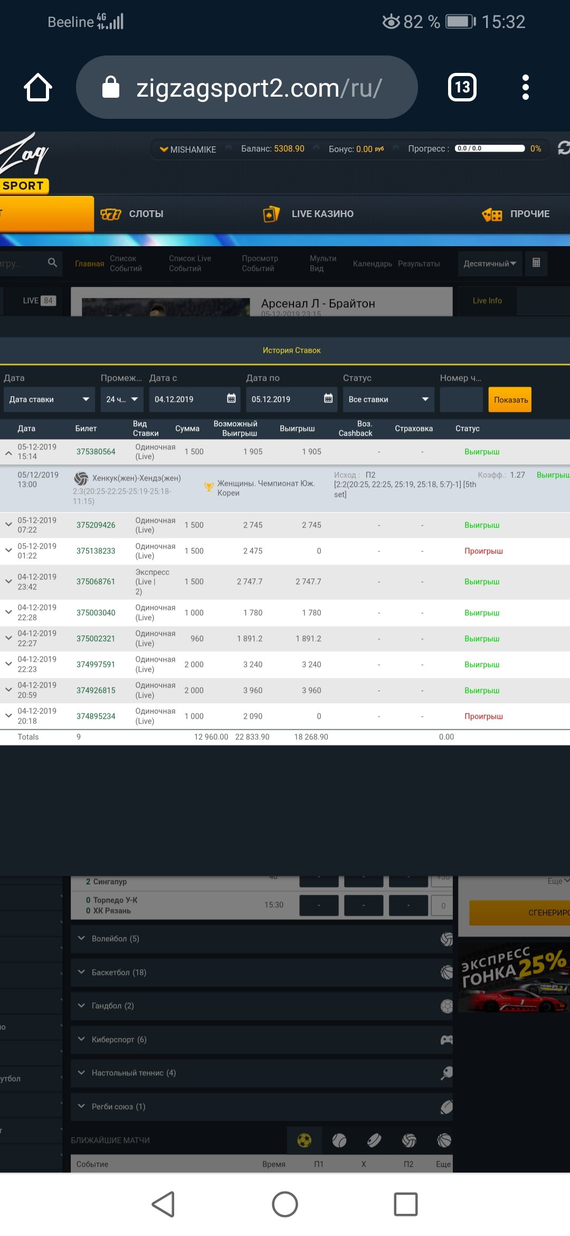Open the 'Дата ставки' dropdown

(49, 399)
